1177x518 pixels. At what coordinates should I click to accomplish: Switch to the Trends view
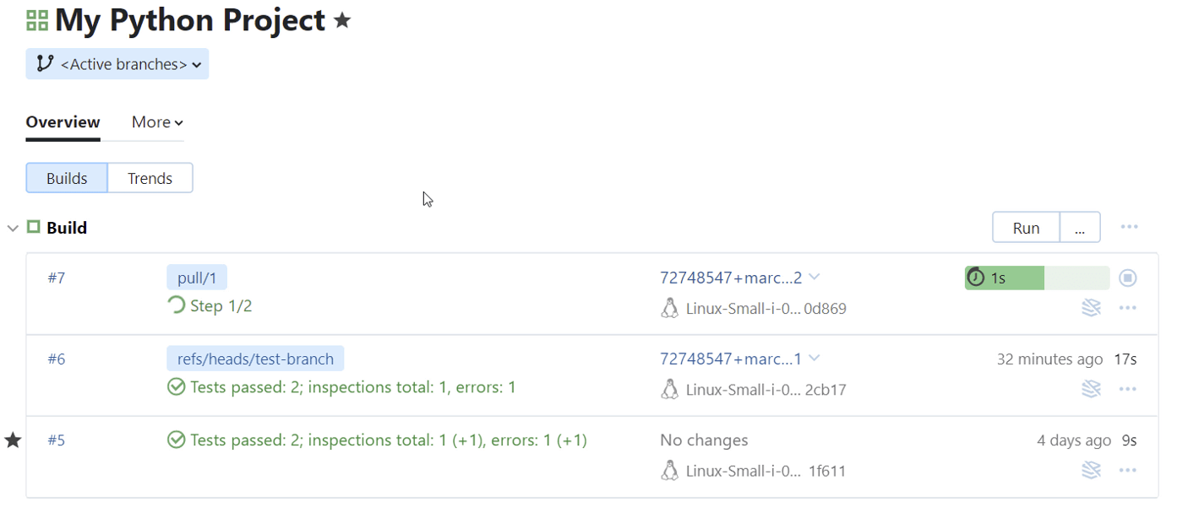(150, 178)
